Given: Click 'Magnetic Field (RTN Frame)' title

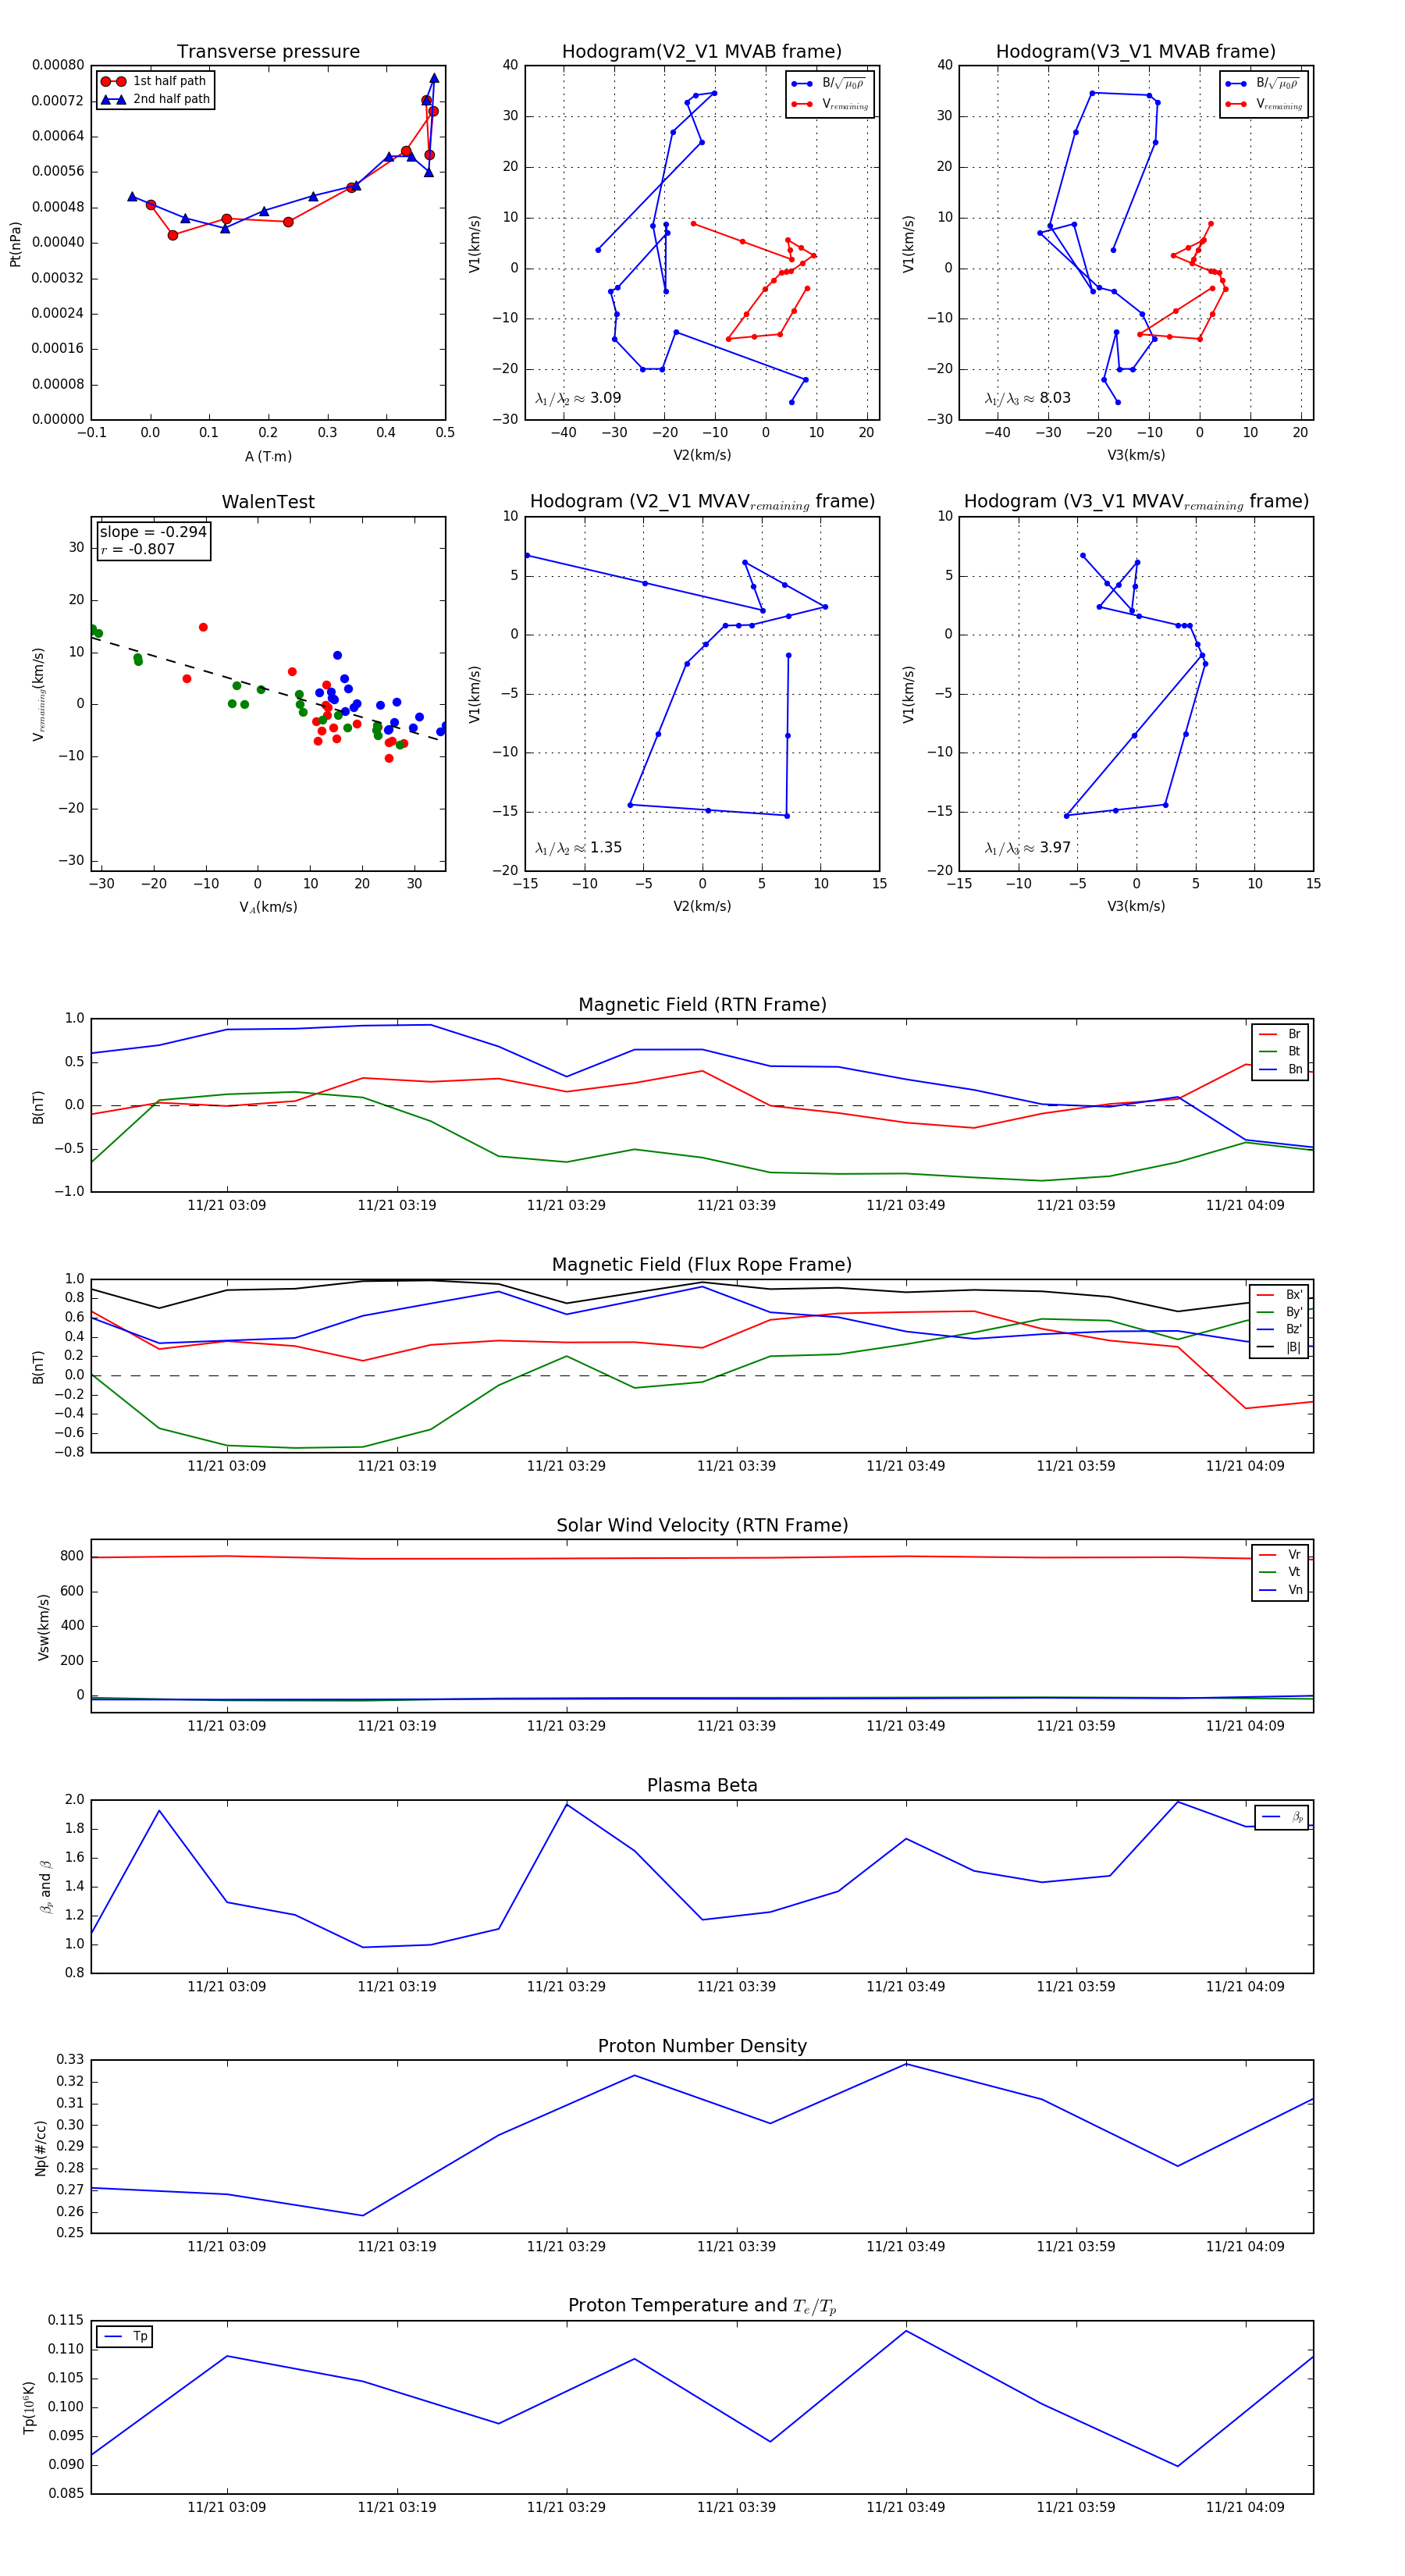Looking at the screenshot, I should [702, 1005].
